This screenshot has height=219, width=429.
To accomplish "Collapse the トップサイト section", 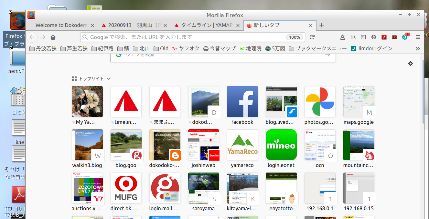I will 109,79.
